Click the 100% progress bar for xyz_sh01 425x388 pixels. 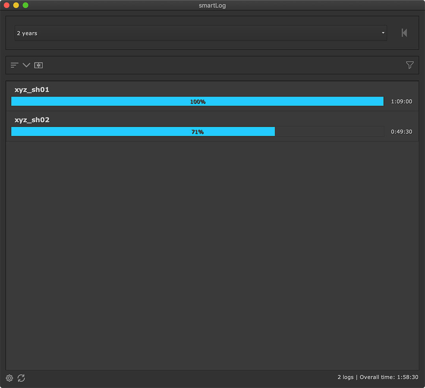[197, 102]
